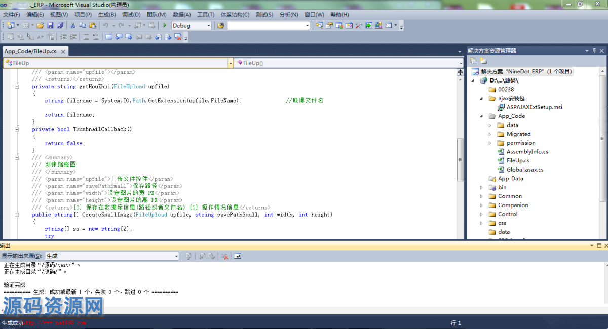Screen dimensions: 608x329
Task: Open Solution Explorer via toolbar icon
Action: pyautogui.click(x=319, y=25)
